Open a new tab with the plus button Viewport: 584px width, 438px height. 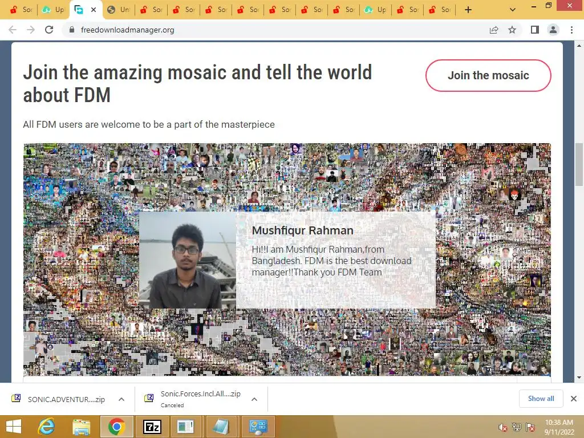(468, 10)
